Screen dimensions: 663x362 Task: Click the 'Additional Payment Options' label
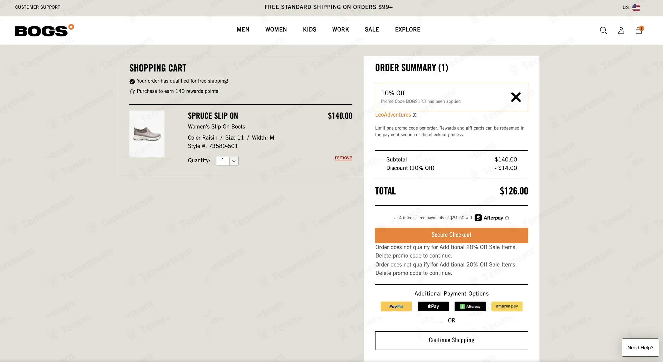click(x=451, y=294)
